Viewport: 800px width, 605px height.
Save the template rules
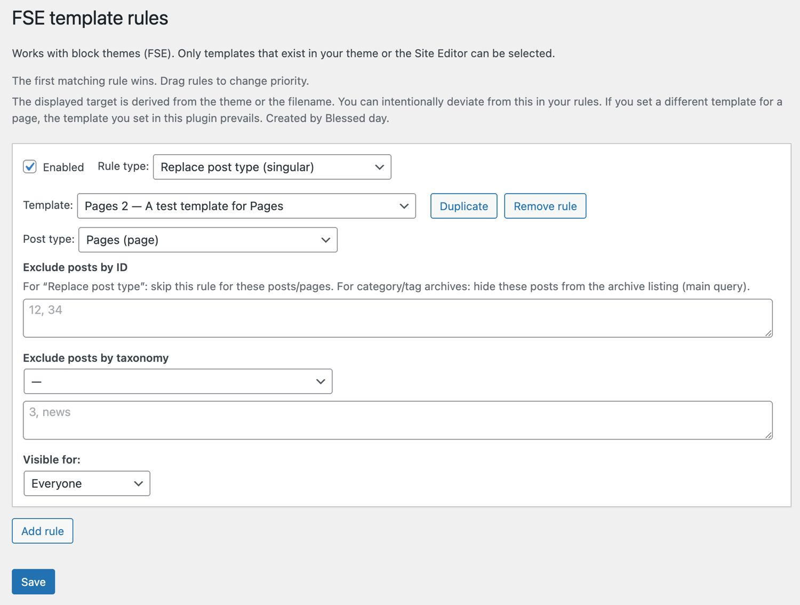coord(33,582)
